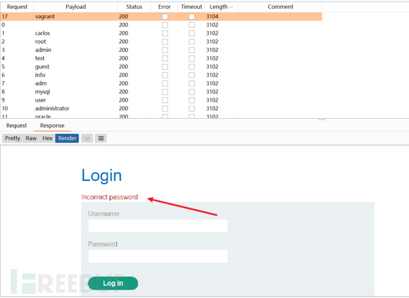Select the Hex view
The width and height of the screenshot is (409, 298).
tap(47, 138)
